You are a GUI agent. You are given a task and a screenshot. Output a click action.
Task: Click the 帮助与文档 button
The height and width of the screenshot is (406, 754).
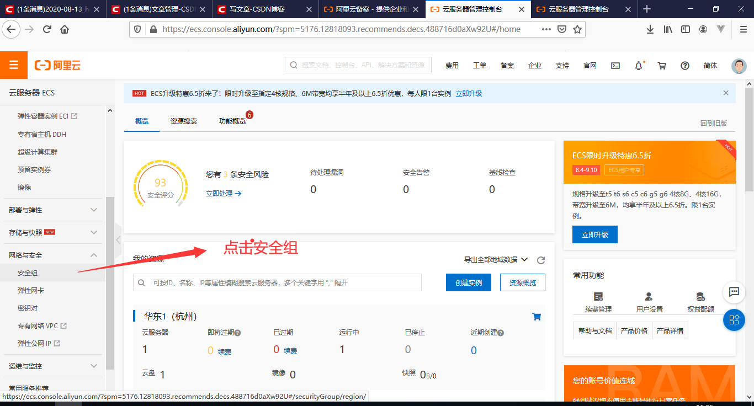595,331
